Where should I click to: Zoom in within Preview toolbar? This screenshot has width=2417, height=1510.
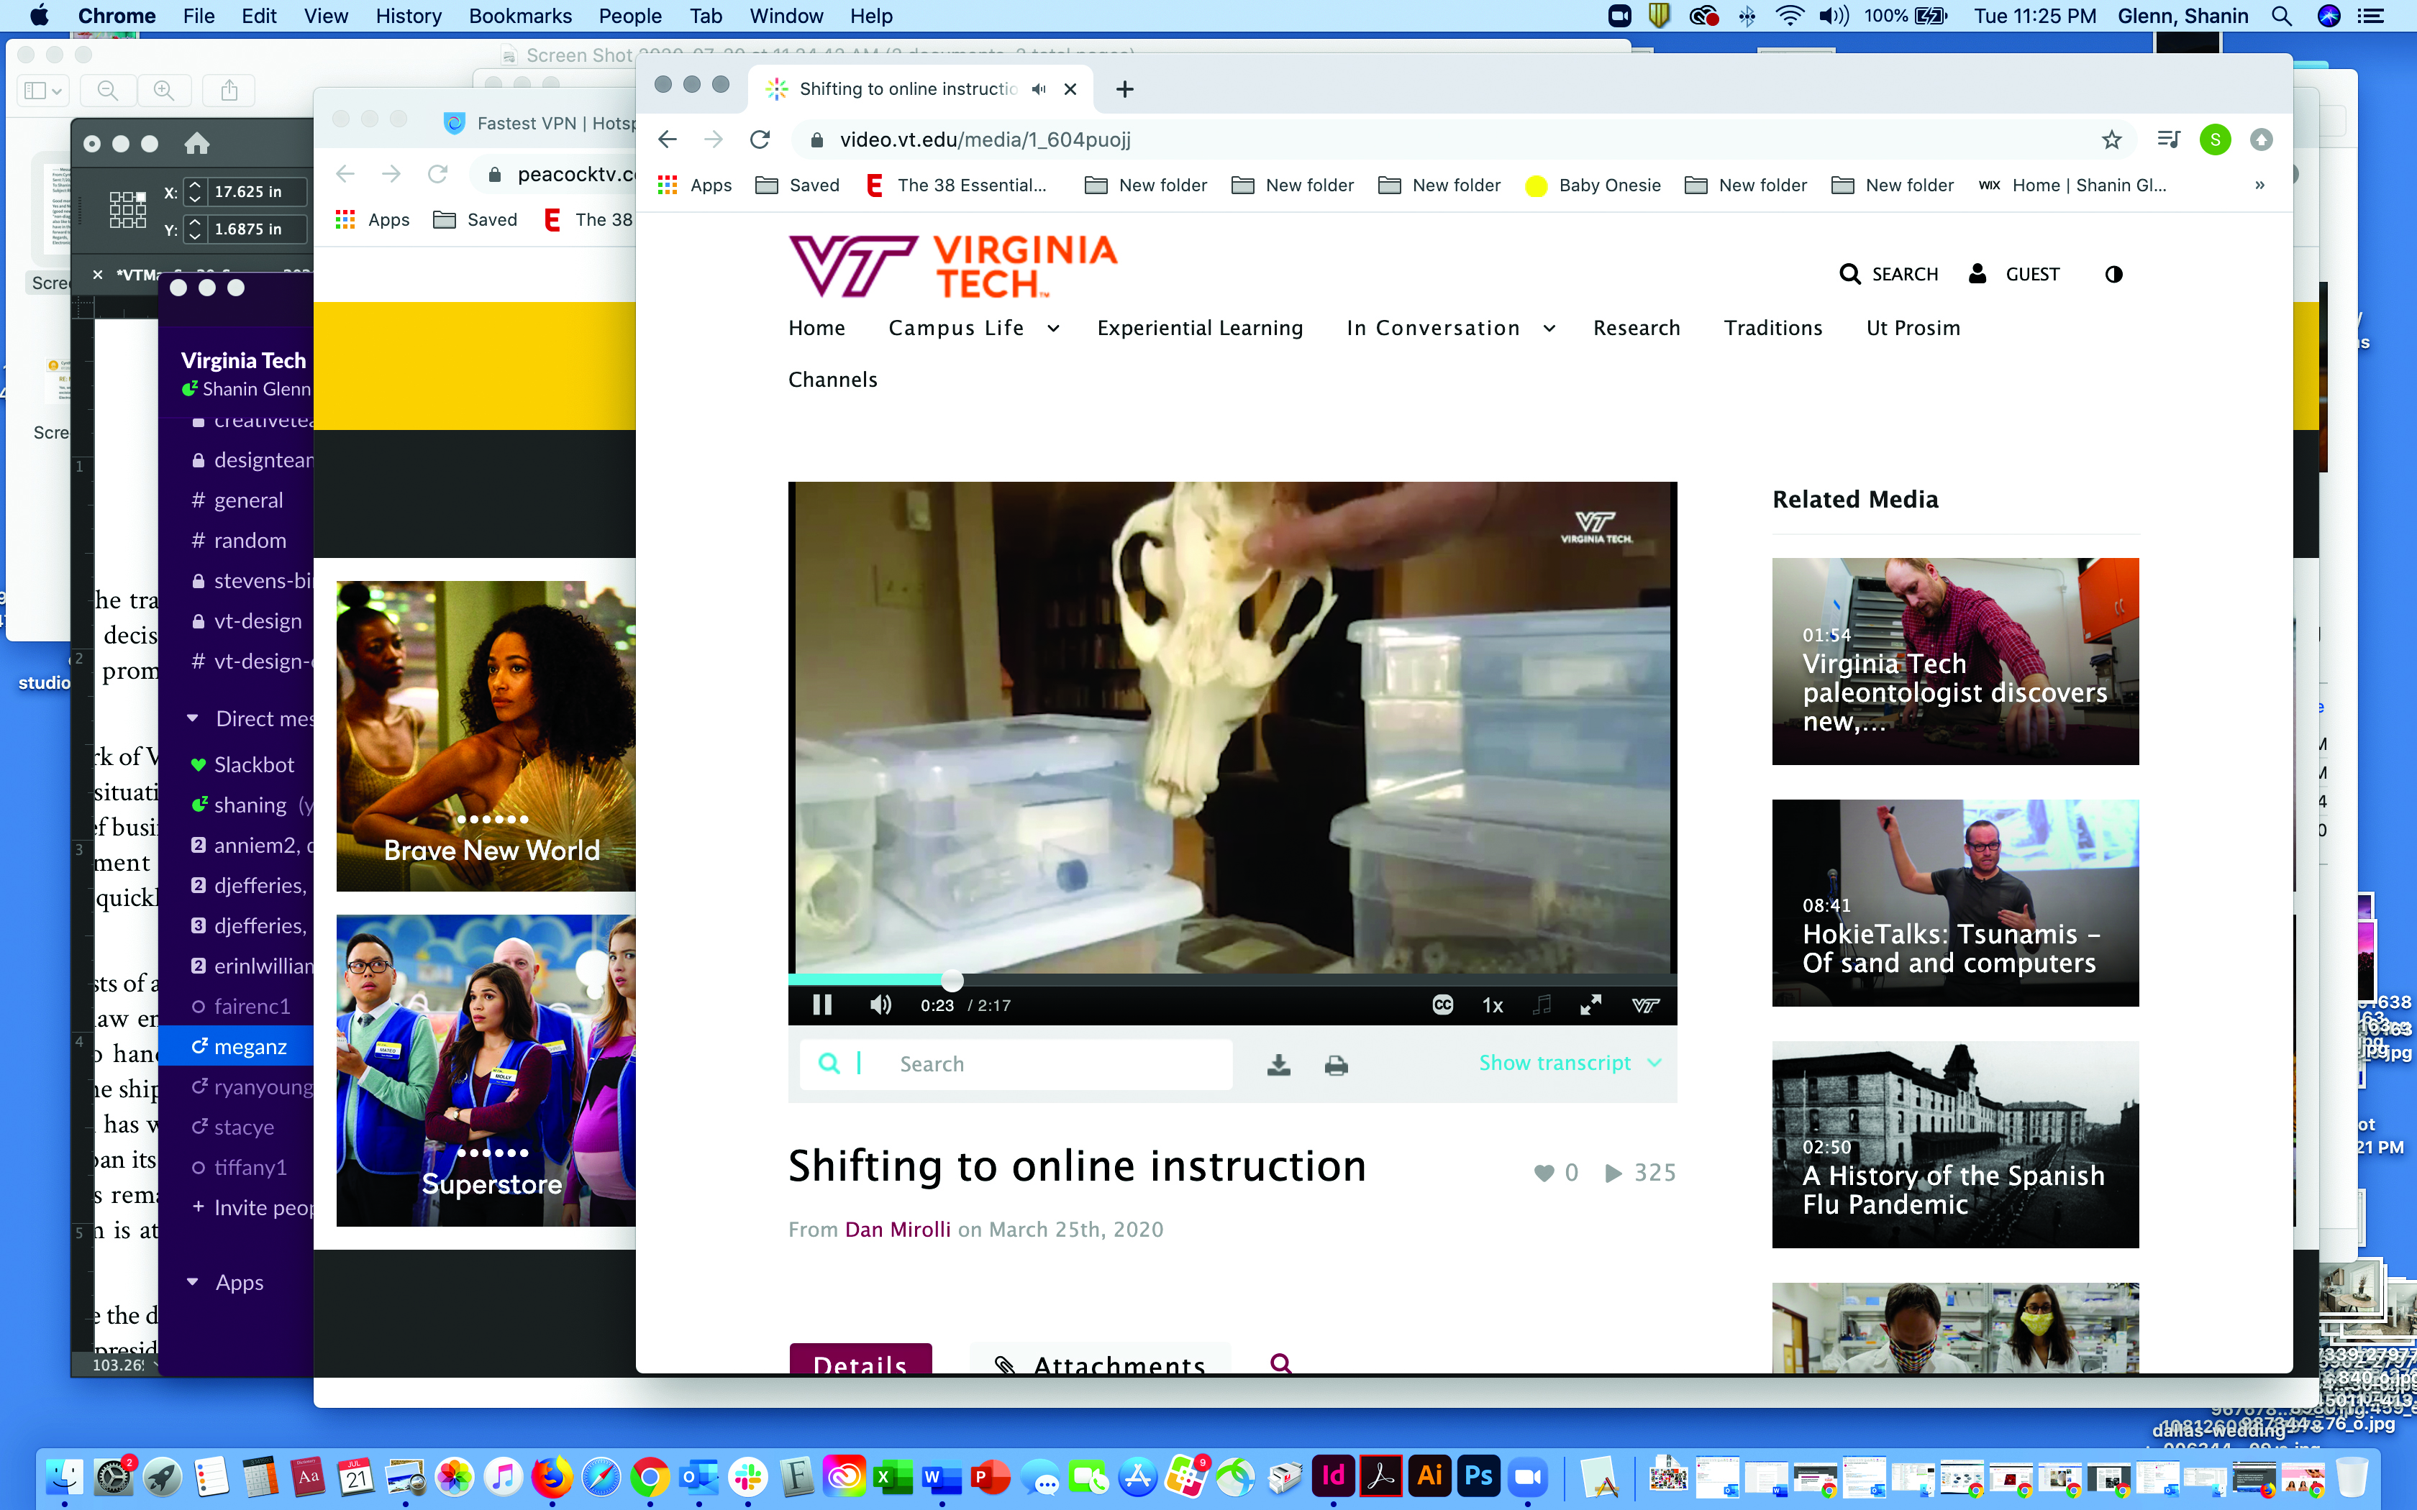tap(164, 91)
